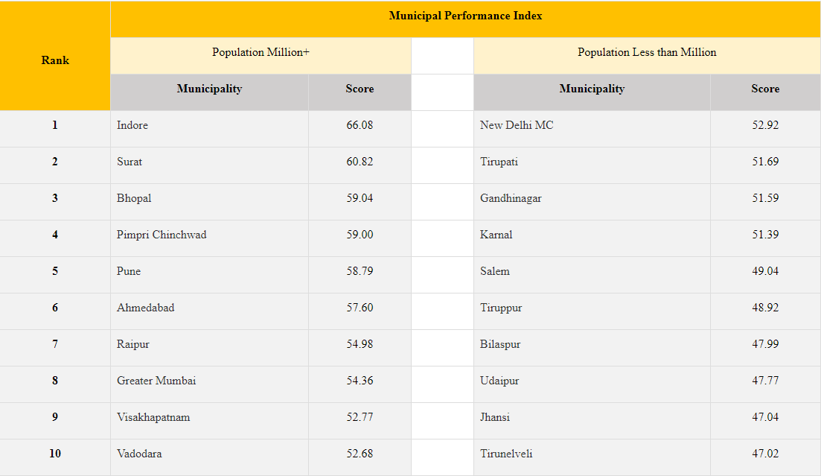Select the Tirupati cell
The height and width of the screenshot is (476, 821).
pyautogui.click(x=499, y=162)
